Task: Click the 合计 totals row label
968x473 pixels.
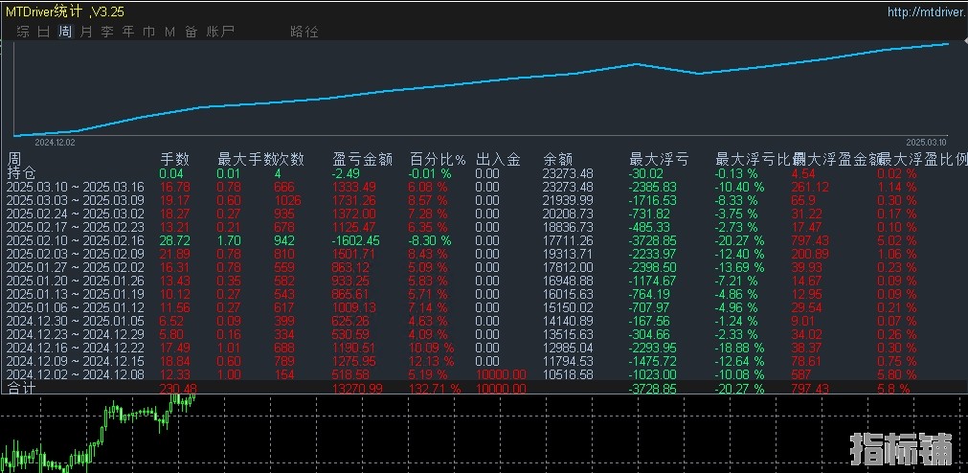Action: pos(21,389)
